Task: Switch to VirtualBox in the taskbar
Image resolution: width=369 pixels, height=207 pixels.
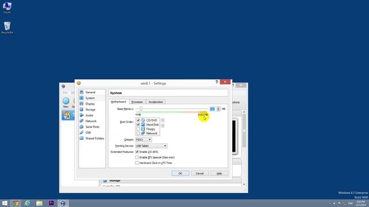Action: pos(63,203)
